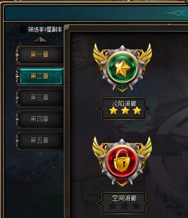Click the 空间游廊 dungeon name plate
This screenshot has height=218, width=188.
coord(124,203)
